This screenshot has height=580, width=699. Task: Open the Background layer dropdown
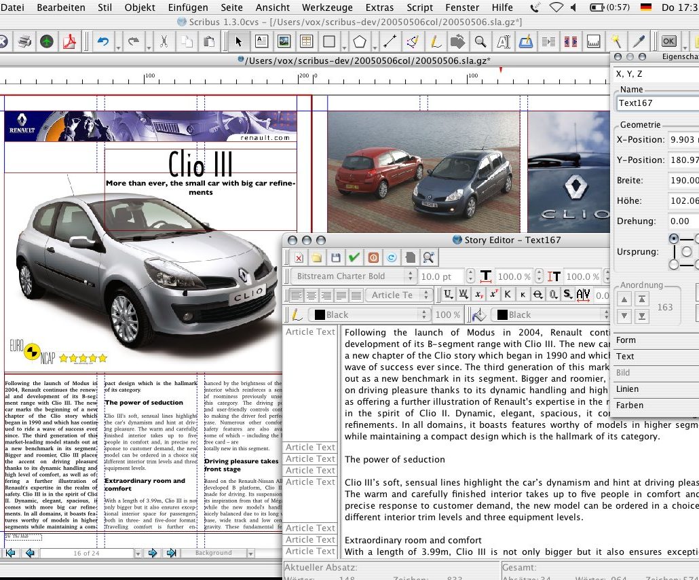click(250, 554)
